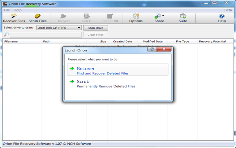Choose Recover: Find and Recover Deleted Files
Screen dimensions: 236x148
(118, 70)
